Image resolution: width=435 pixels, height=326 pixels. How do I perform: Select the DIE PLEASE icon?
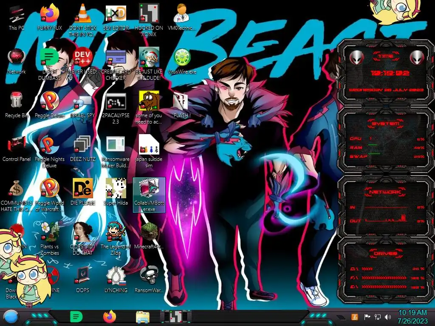pyautogui.click(x=83, y=192)
